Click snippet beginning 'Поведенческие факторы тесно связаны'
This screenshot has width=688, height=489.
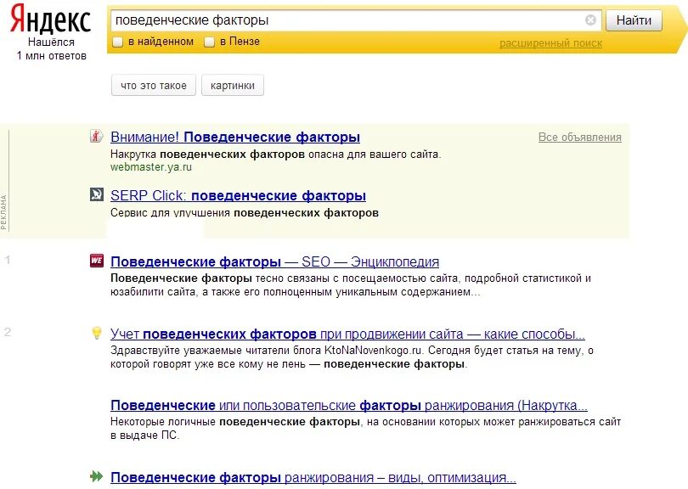[351, 284]
